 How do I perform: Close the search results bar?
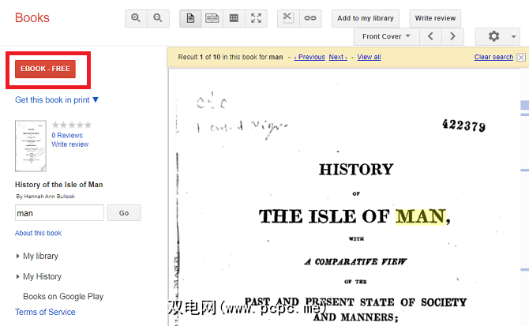point(520,58)
